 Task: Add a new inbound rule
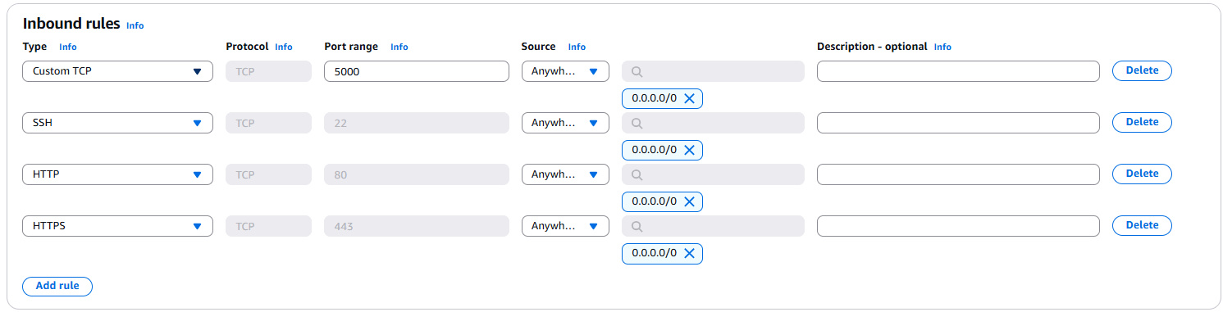[57, 286]
